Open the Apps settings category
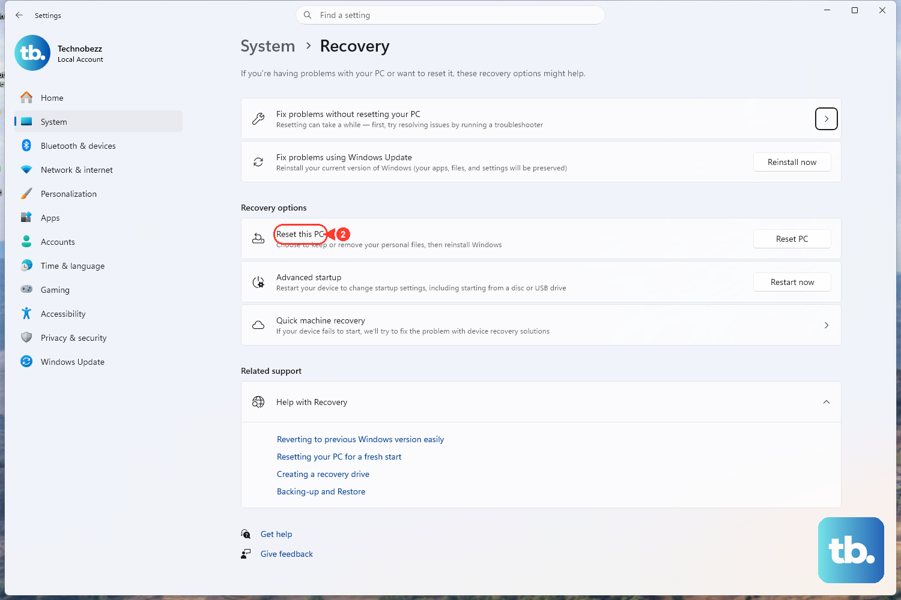The height and width of the screenshot is (600, 901). click(99, 217)
